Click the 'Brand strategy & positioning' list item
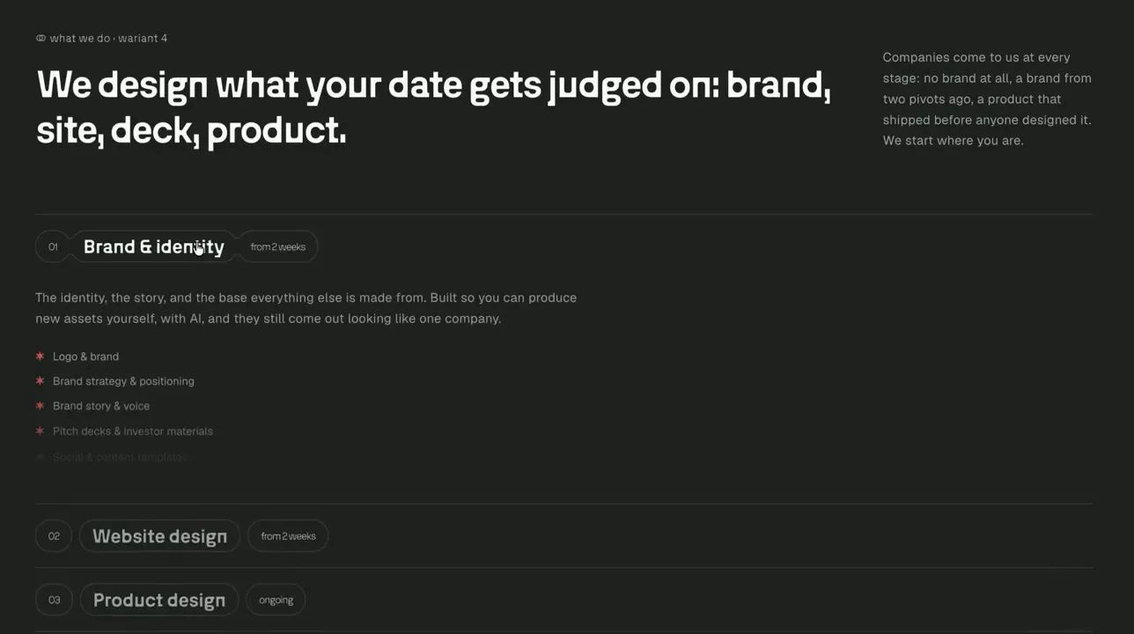 (x=123, y=380)
